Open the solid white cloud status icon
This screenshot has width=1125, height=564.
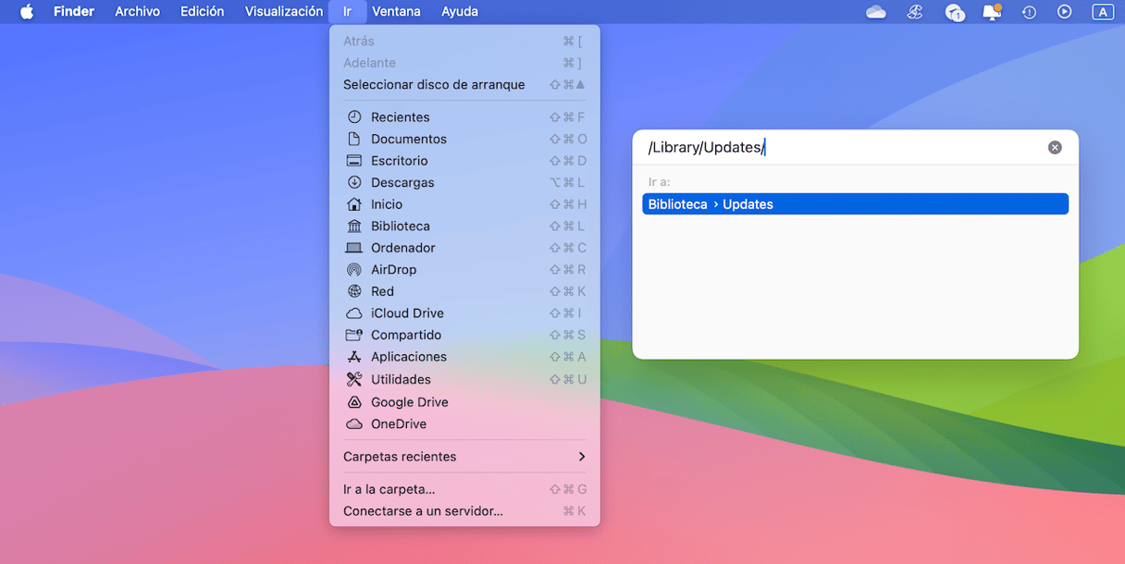point(875,12)
